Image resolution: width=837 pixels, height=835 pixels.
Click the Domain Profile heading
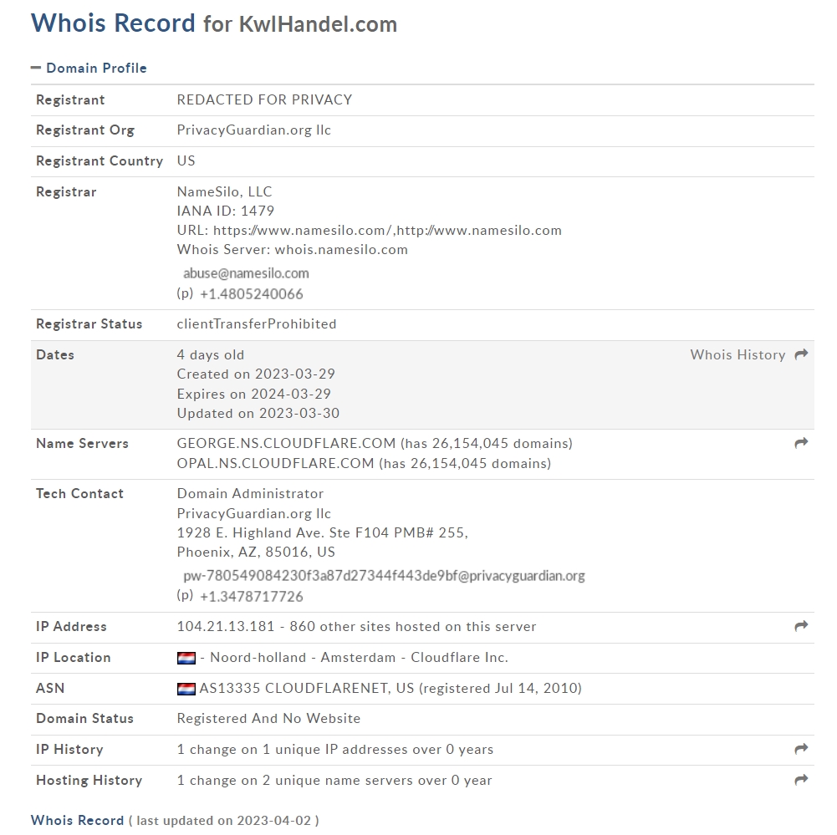point(96,68)
